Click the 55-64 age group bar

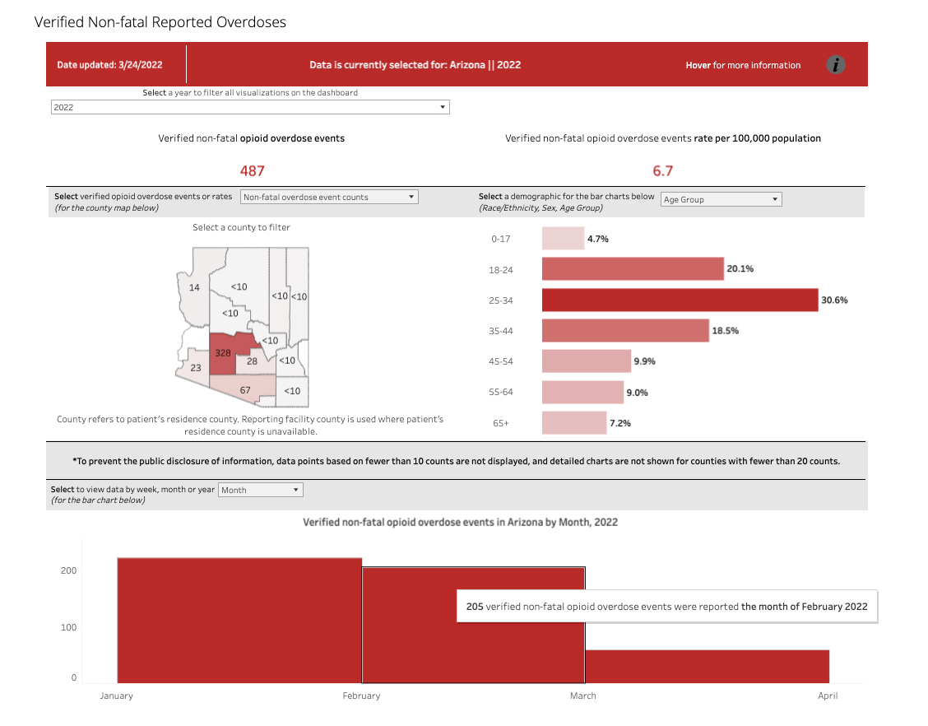582,392
